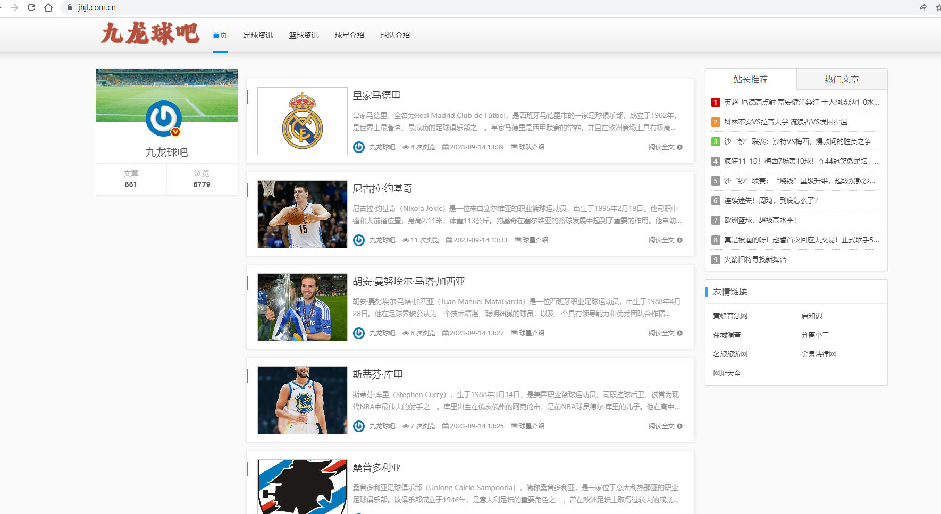The image size is (941, 514).
Task: Click author avatar icon under 斯蒂芬·库里 article
Action: point(359,426)
